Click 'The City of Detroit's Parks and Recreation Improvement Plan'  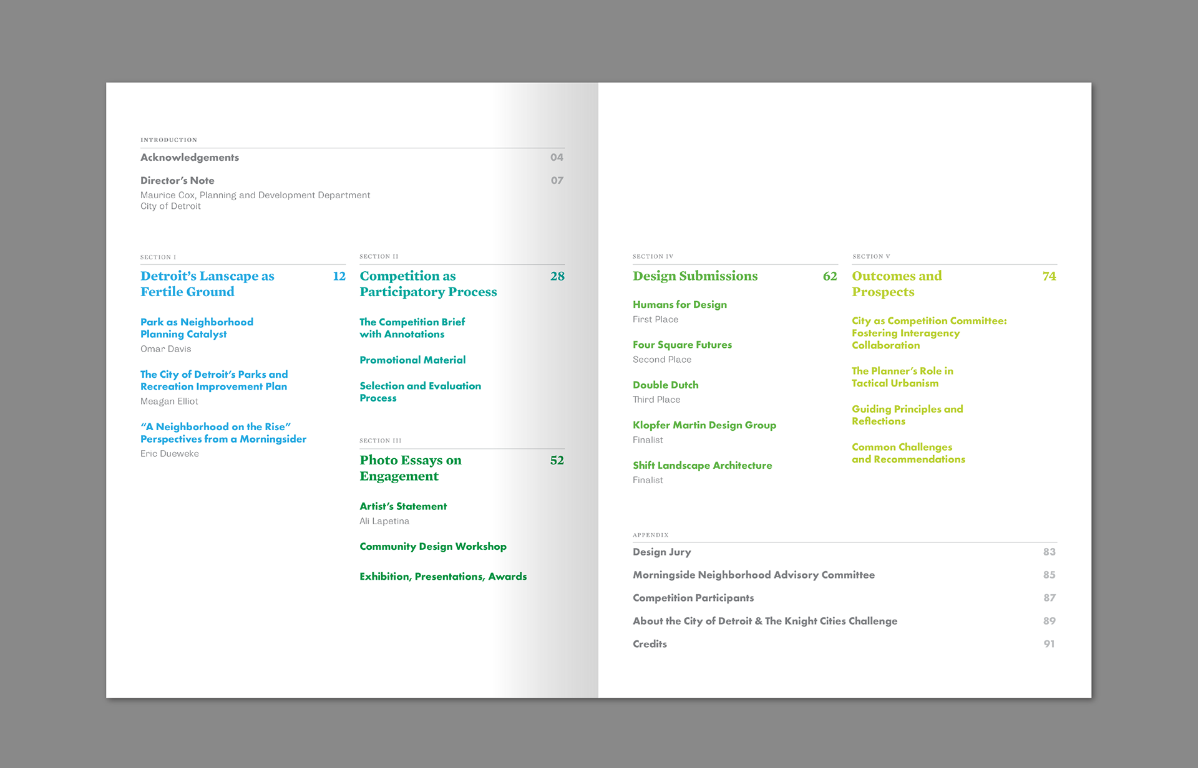214,380
